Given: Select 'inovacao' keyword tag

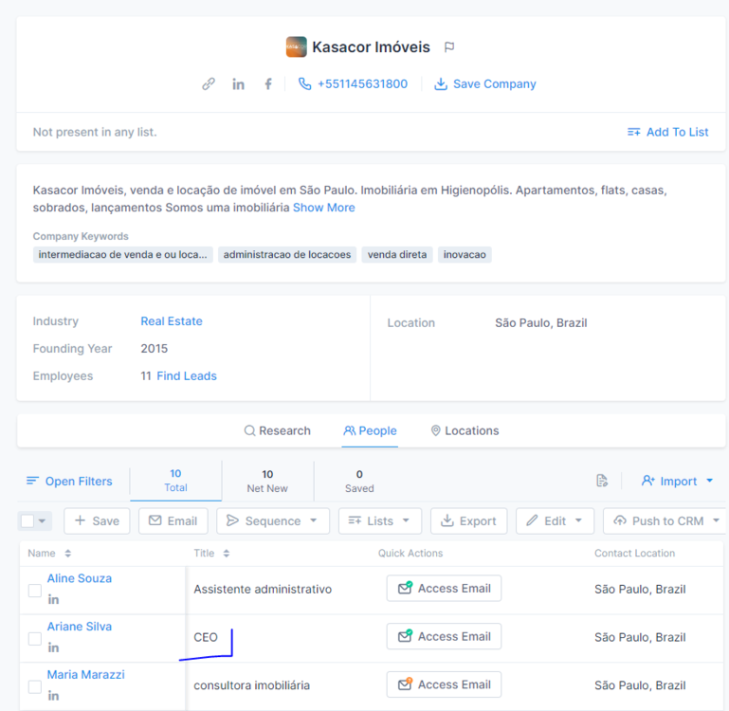Looking at the screenshot, I should coord(465,255).
